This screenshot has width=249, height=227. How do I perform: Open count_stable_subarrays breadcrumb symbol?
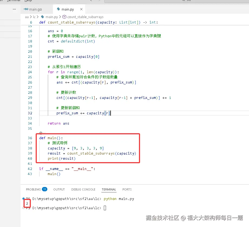(85, 17)
